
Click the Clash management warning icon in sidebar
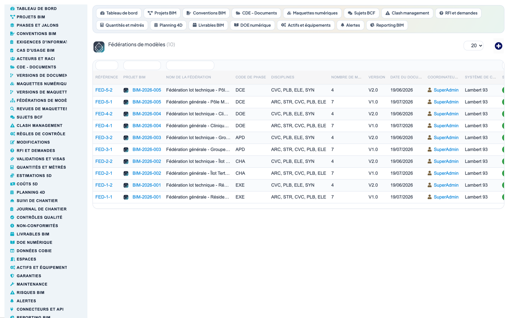coord(12,125)
